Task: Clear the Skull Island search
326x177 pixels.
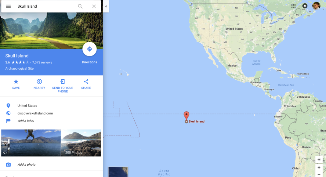Action: [x=94, y=6]
